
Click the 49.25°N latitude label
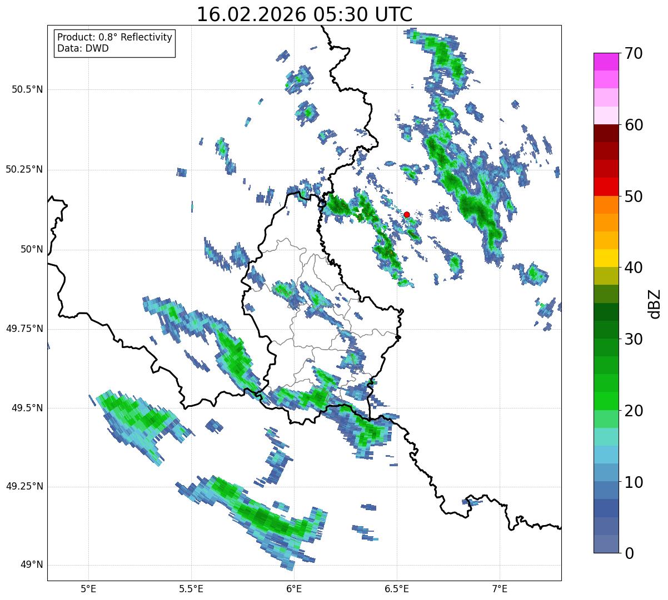point(24,487)
